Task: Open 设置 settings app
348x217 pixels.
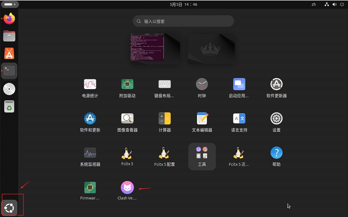Action: coord(276,119)
